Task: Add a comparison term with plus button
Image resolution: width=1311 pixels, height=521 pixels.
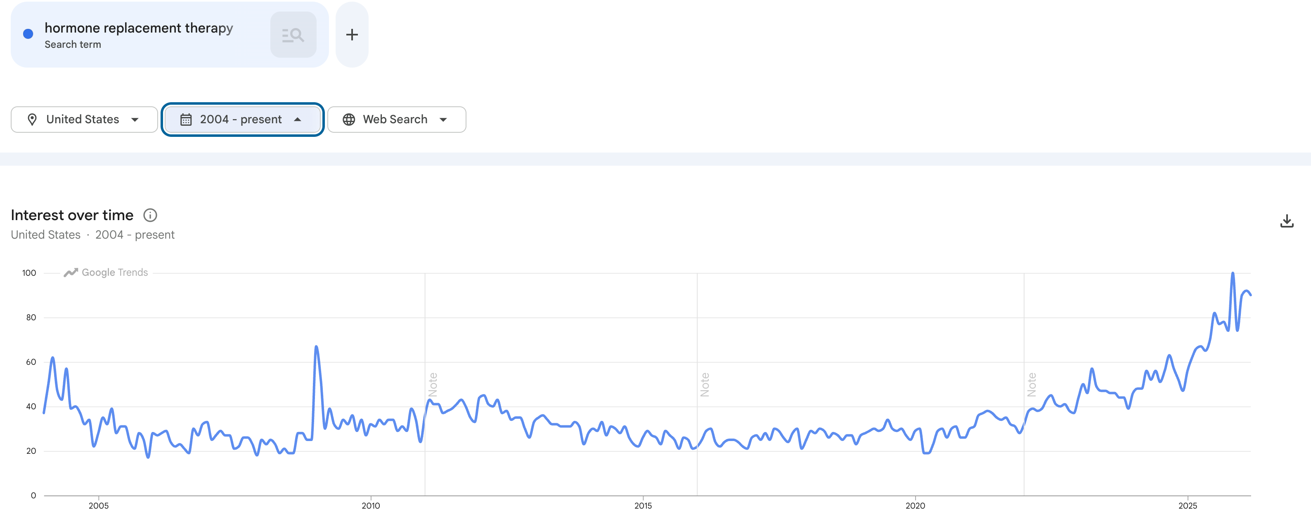Action: [352, 35]
